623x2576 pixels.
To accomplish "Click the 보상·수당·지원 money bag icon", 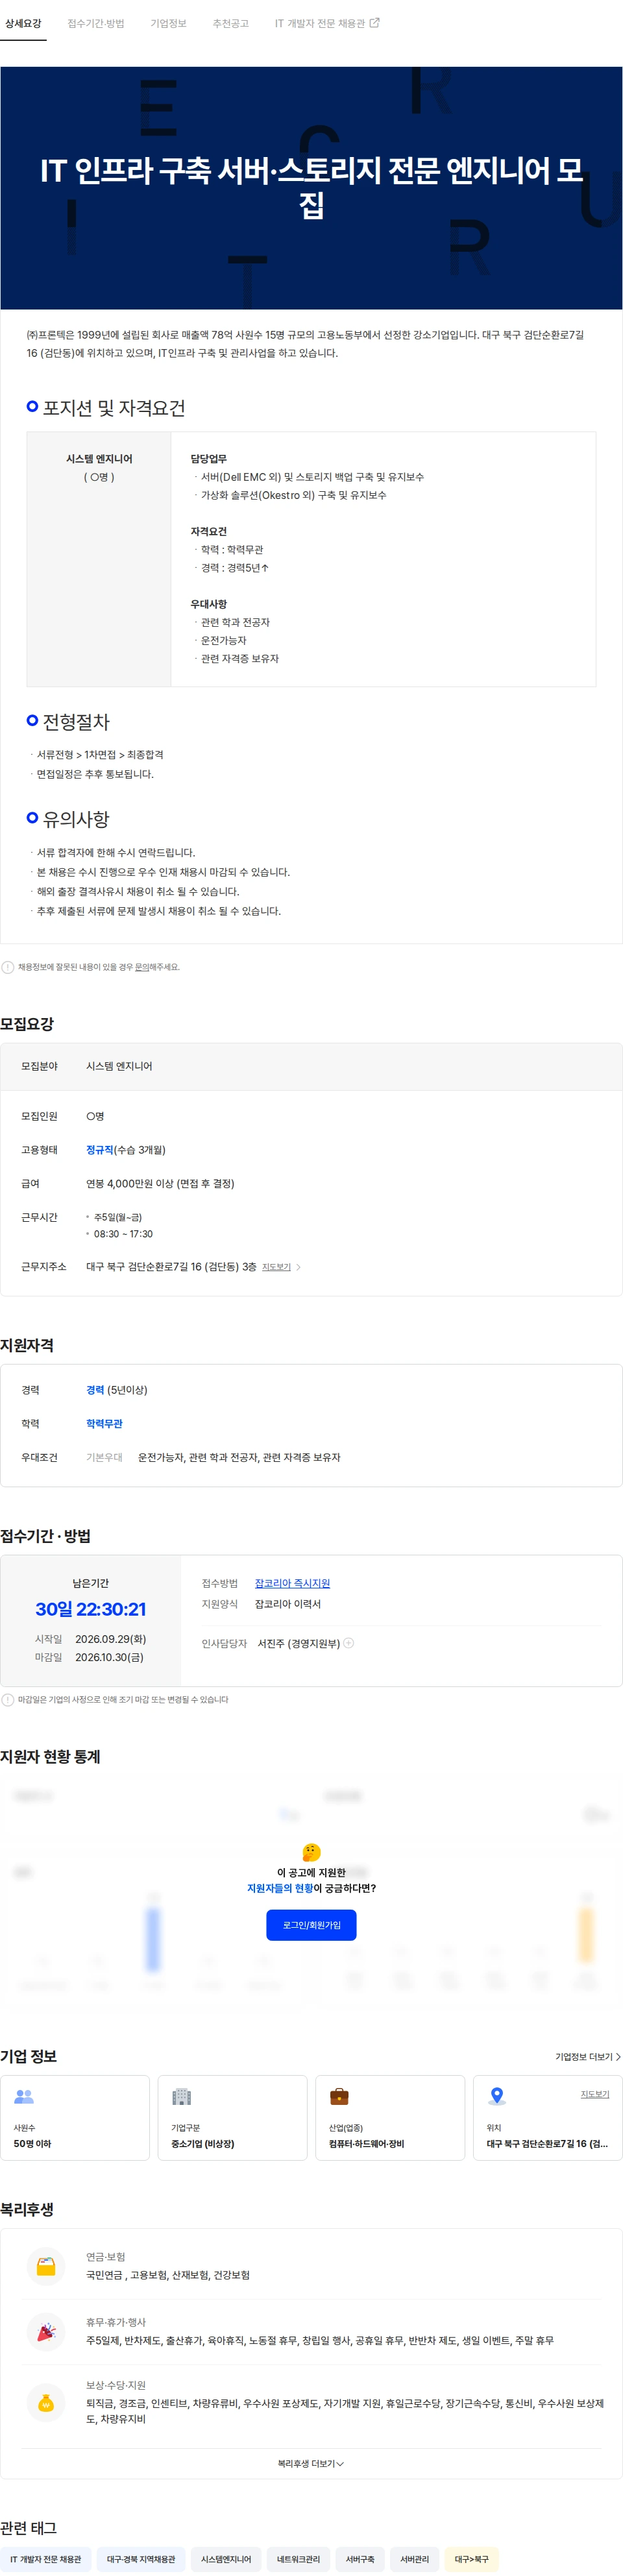I will click(x=46, y=2403).
